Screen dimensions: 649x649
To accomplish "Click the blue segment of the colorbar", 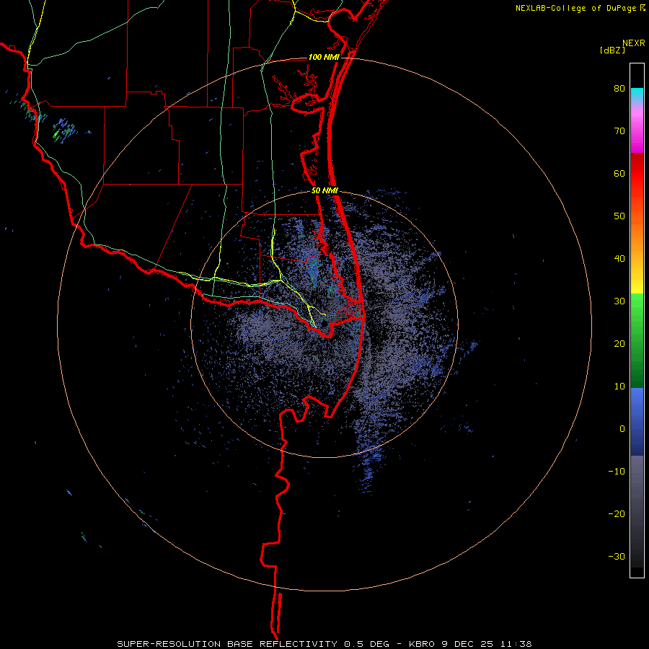I will coord(637,422).
